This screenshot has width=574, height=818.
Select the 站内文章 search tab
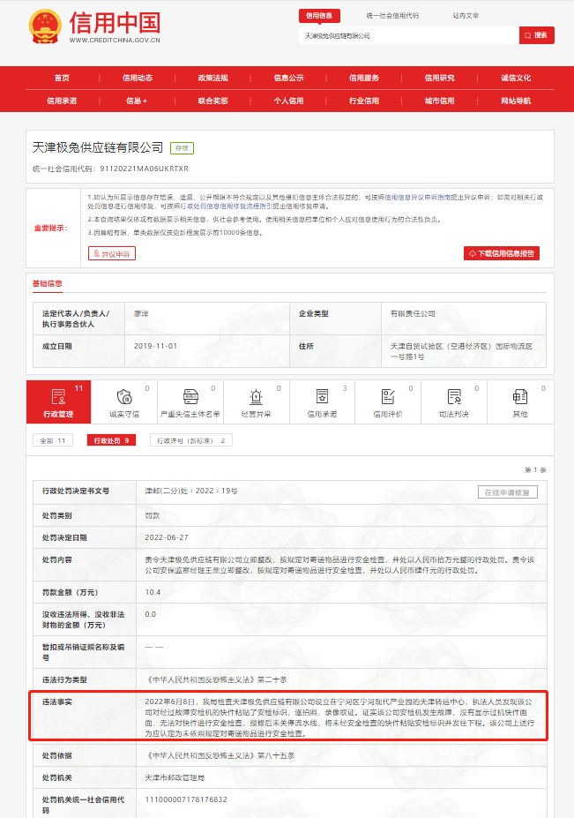(466, 16)
